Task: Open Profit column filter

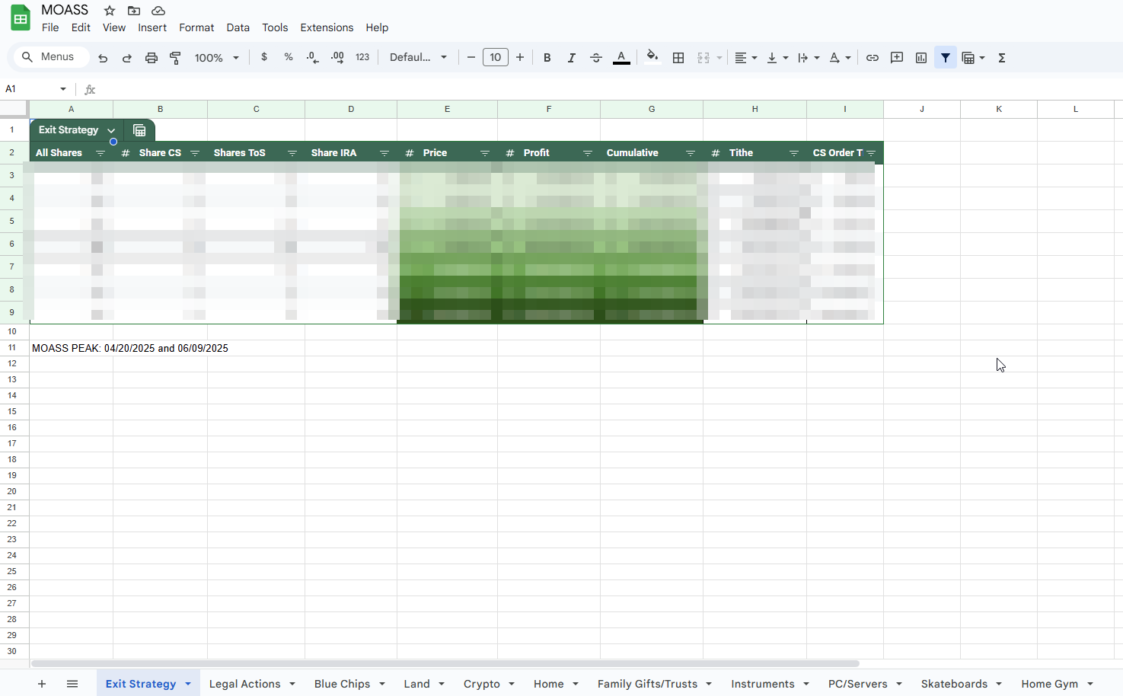Action: pos(588,153)
